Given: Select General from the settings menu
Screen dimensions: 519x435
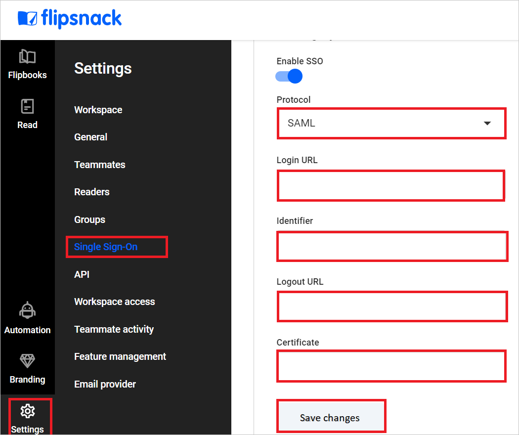Looking at the screenshot, I should [x=90, y=137].
